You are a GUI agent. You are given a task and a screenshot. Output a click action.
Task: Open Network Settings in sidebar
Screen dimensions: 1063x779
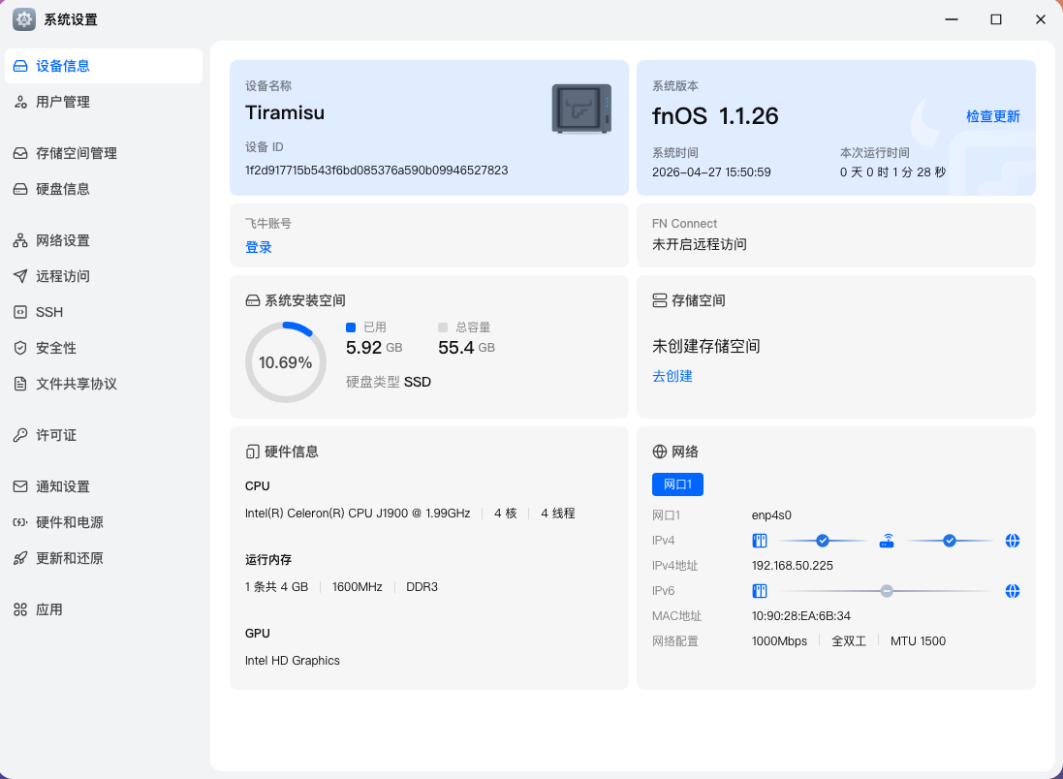(63, 240)
